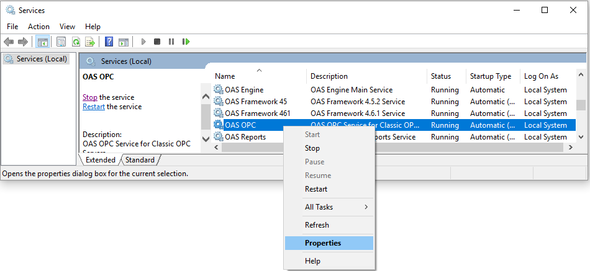Viewport: 590px width, 271px height.
Task: Click horizontal scrollbar left arrow
Action: coord(216,148)
